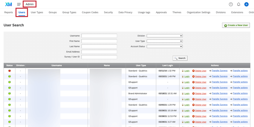254x127 pixels.
Task: Click the red delete icon in first row
Action: coord(193,71)
